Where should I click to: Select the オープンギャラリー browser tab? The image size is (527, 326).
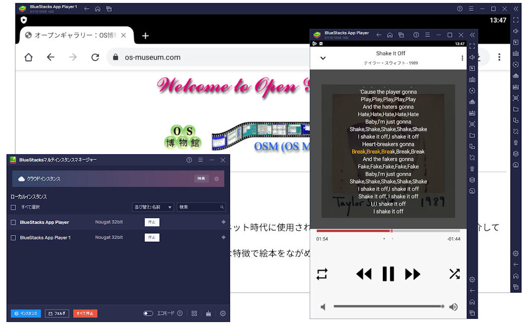coord(76,35)
